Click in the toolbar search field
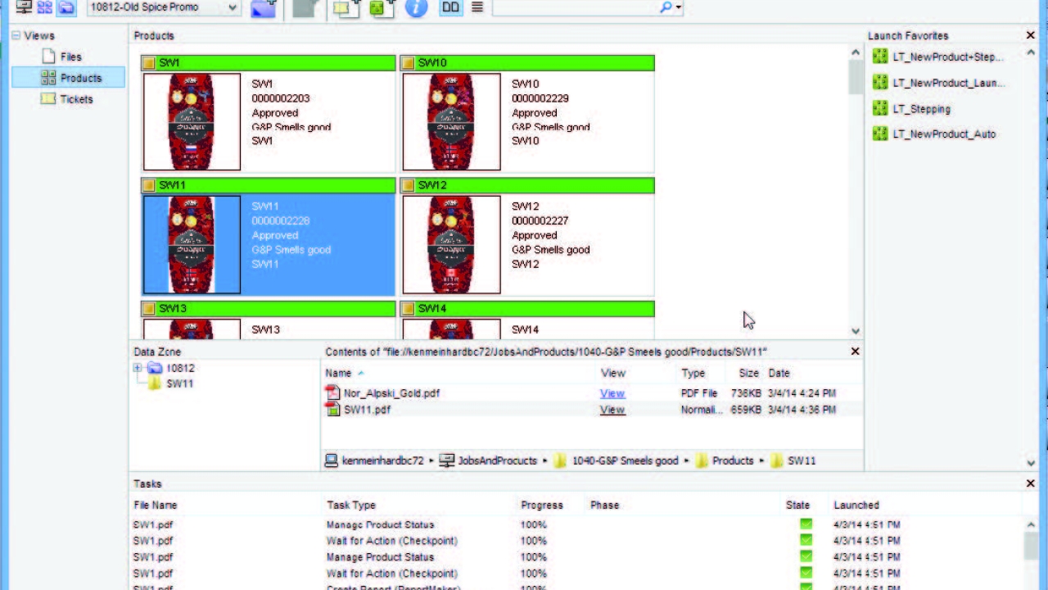The height and width of the screenshot is (590, 1048). point(575,7)
